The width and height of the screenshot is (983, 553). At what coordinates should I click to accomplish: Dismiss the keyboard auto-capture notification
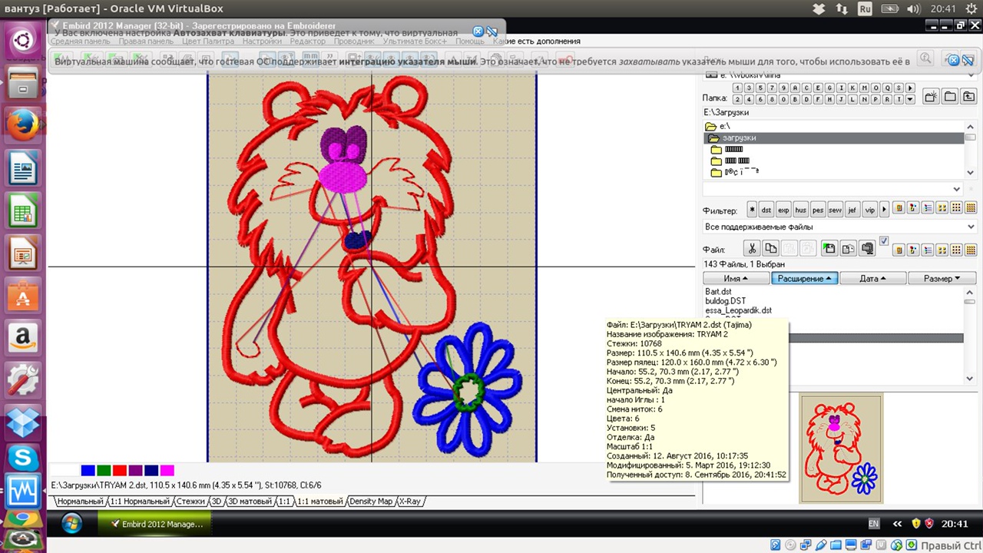pyautogui.click(x=478, y=31)
